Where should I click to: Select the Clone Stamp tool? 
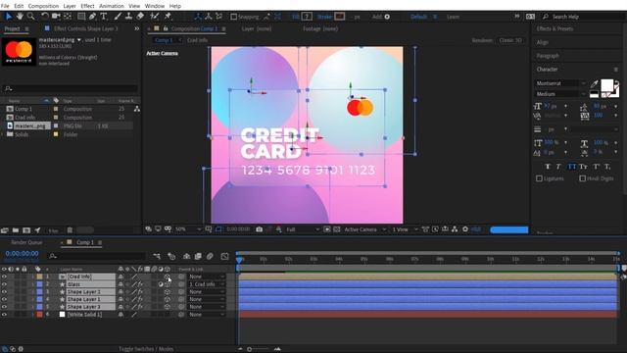(x=128, y=17)
